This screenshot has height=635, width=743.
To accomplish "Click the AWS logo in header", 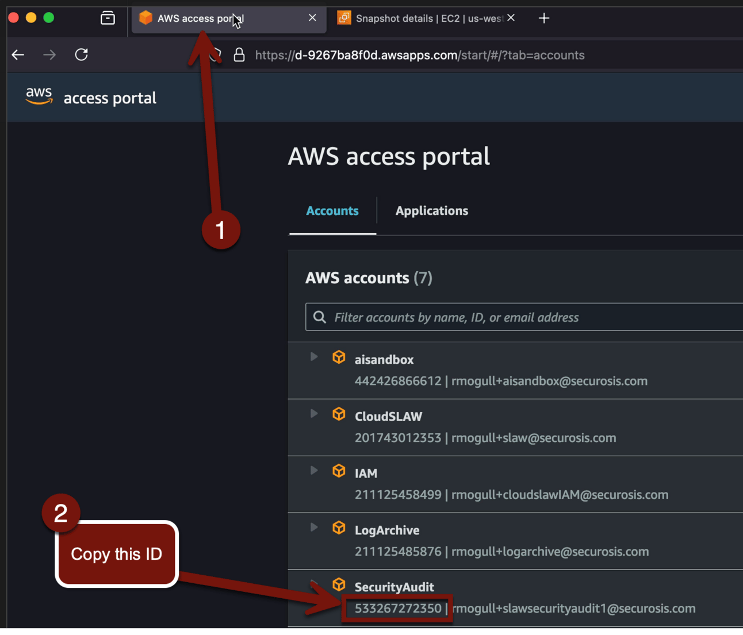I will 39,96.
